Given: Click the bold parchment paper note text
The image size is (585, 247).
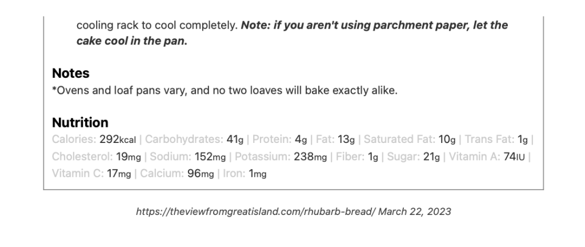Looking at the screenshot, I should pos(374,26).
